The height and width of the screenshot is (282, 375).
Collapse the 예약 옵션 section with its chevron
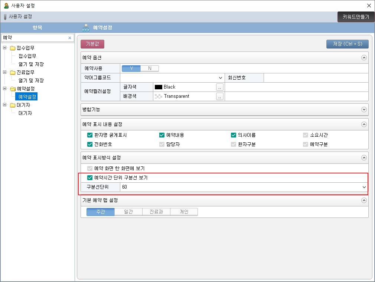coord(364,58)
